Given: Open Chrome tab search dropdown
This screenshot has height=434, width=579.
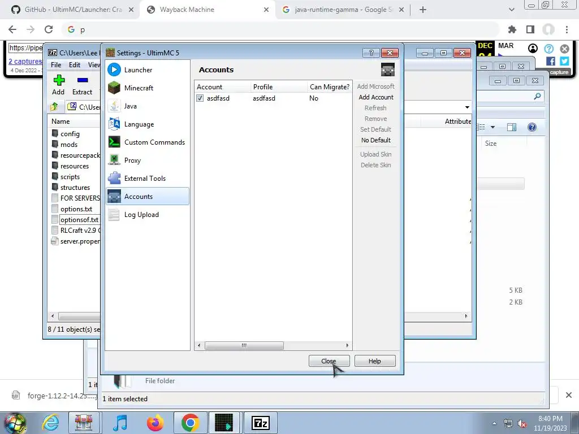Looking at the screenshot, I should (511, 10).
